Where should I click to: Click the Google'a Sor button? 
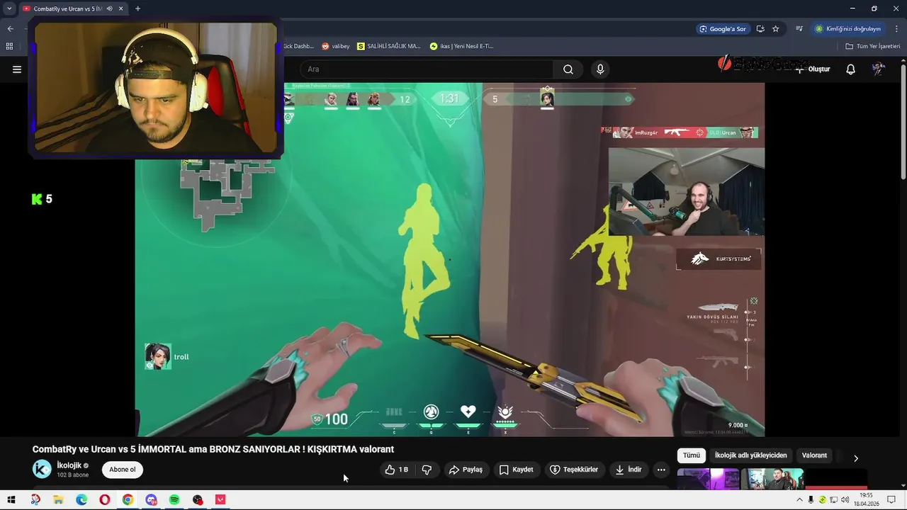[723, 29]
